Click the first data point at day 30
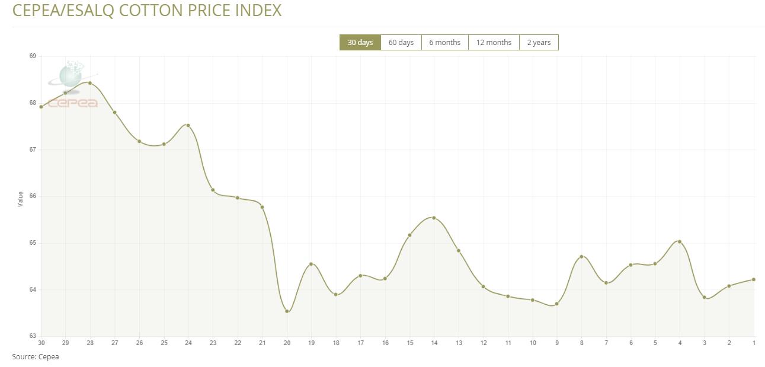Image resolution: width=765 pixels, height=367 pixels. (41, 107)
